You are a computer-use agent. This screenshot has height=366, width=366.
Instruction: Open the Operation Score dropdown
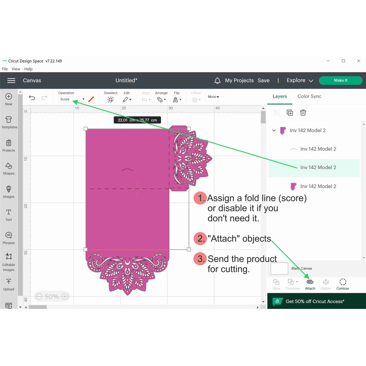tap(72, 99)
